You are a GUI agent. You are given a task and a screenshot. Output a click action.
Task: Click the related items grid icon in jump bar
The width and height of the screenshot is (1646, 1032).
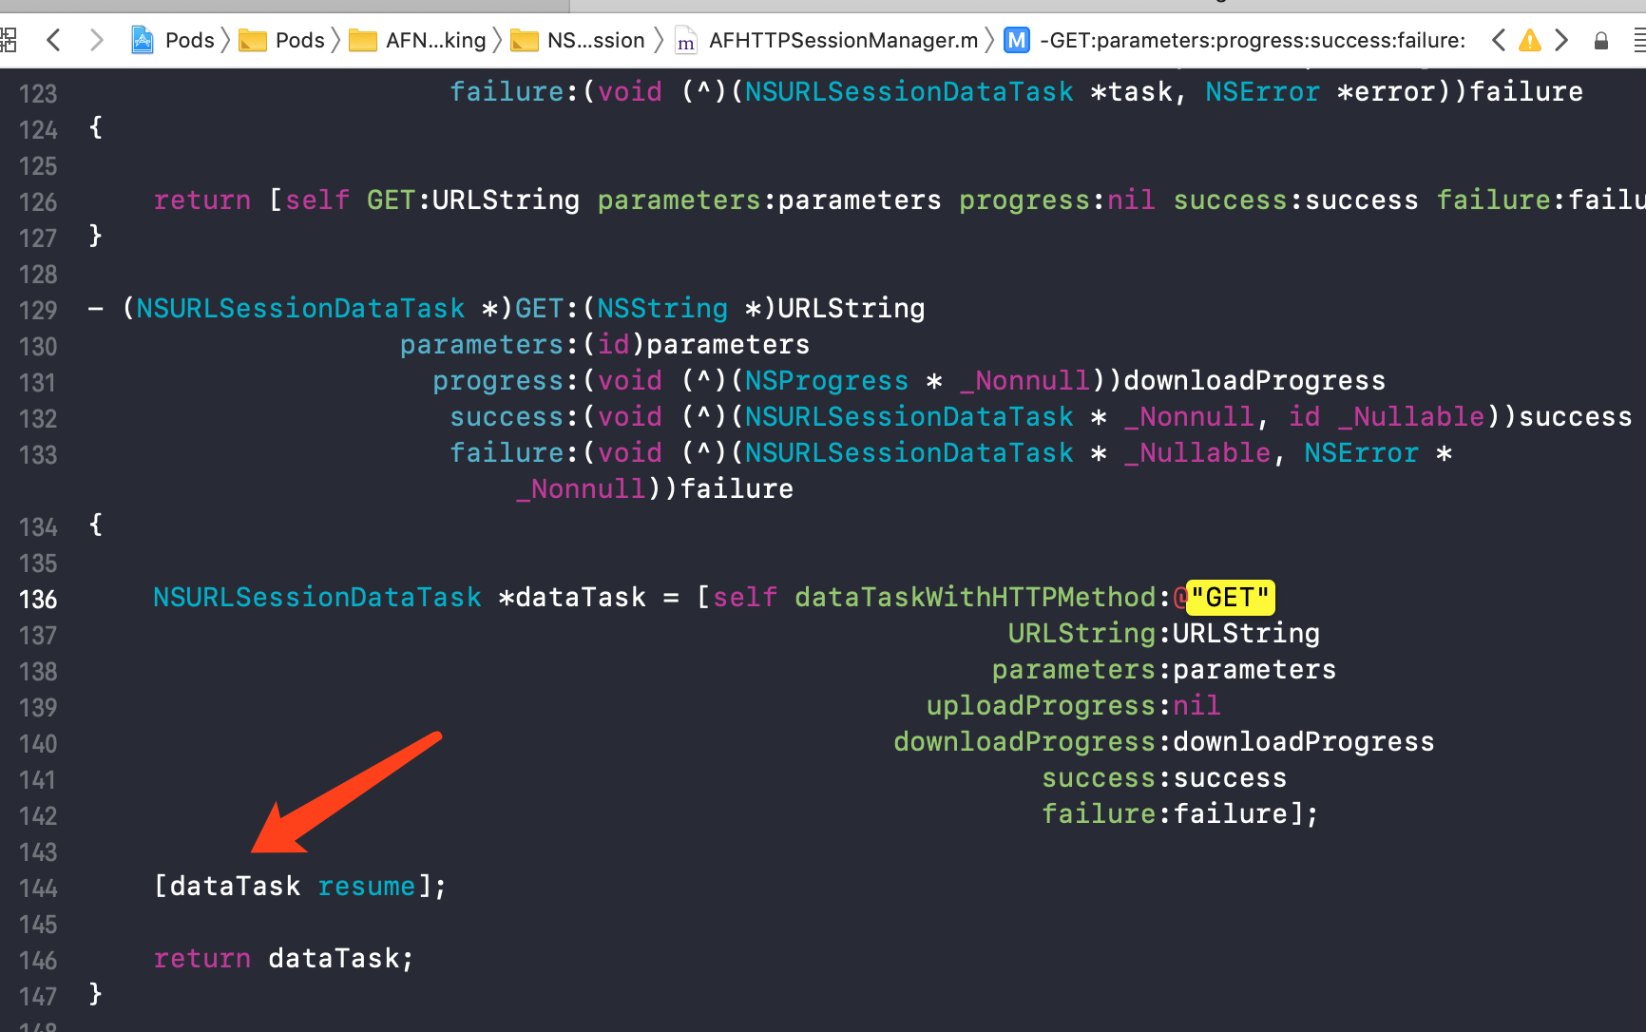(10, 40)
